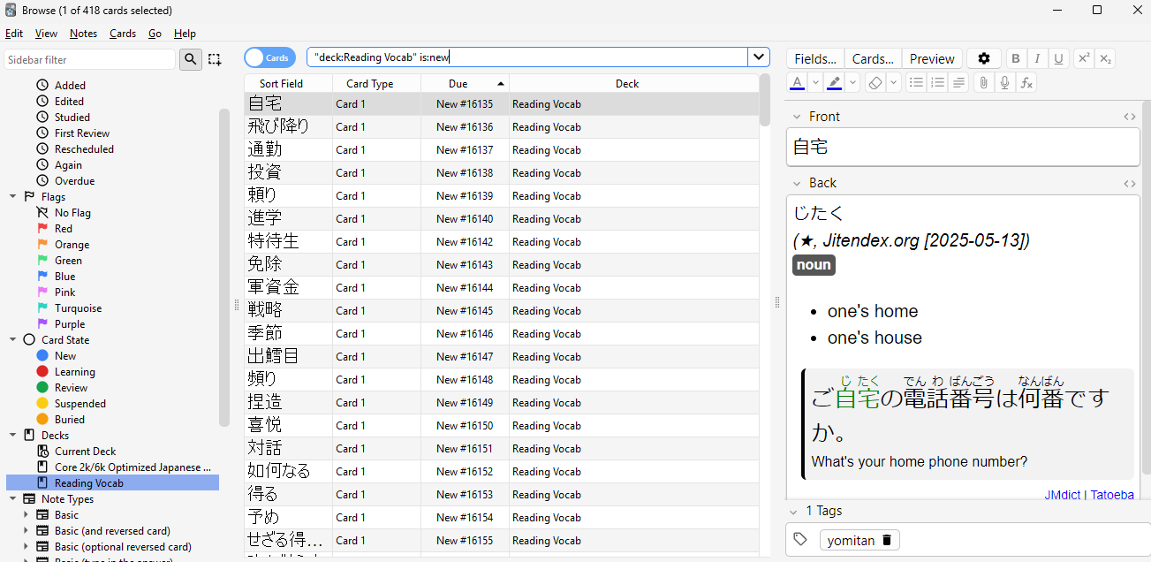Open the editor options gear button
The image size is (1151, 562).
click(x=984, y=58)
